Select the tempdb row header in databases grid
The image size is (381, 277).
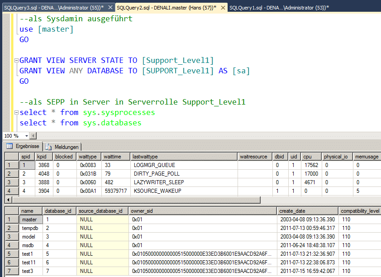(12, 228)
